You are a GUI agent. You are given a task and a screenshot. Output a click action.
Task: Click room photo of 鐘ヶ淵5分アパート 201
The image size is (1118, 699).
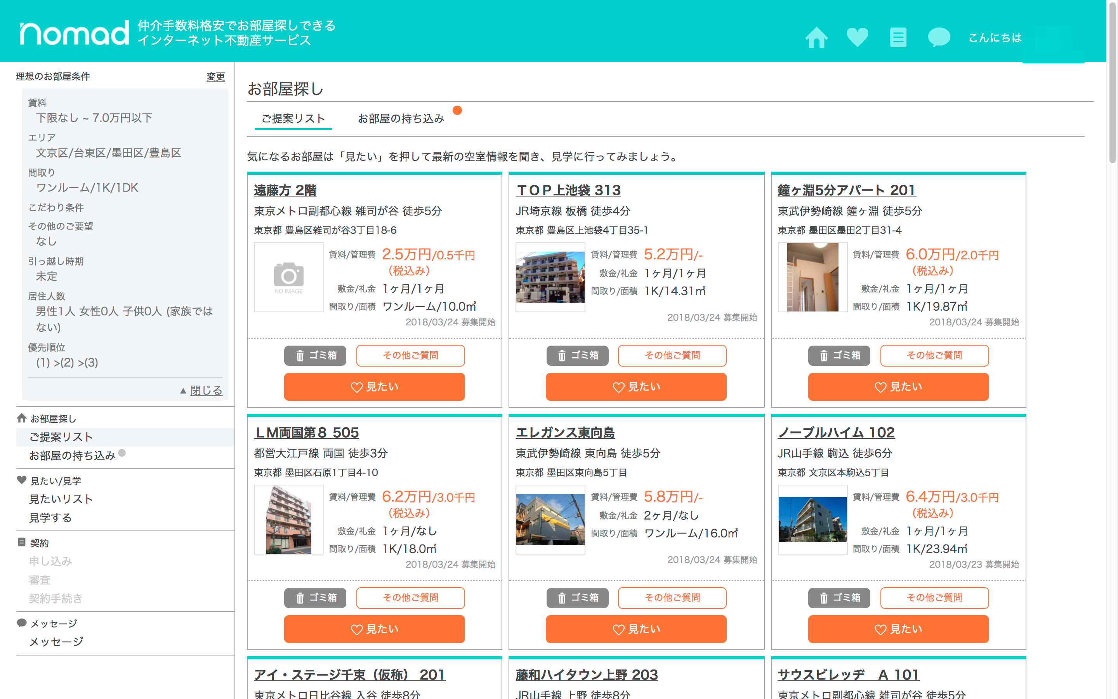[x=812, y=277]
